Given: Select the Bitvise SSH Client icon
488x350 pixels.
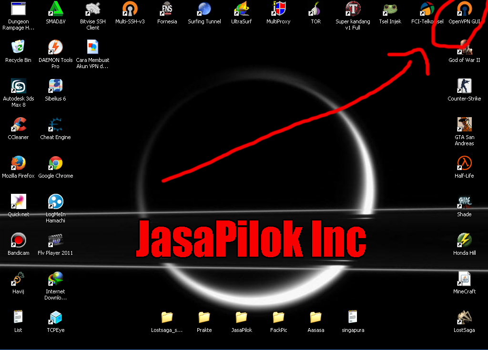Looking at the screenshot, I should (93, 9).
